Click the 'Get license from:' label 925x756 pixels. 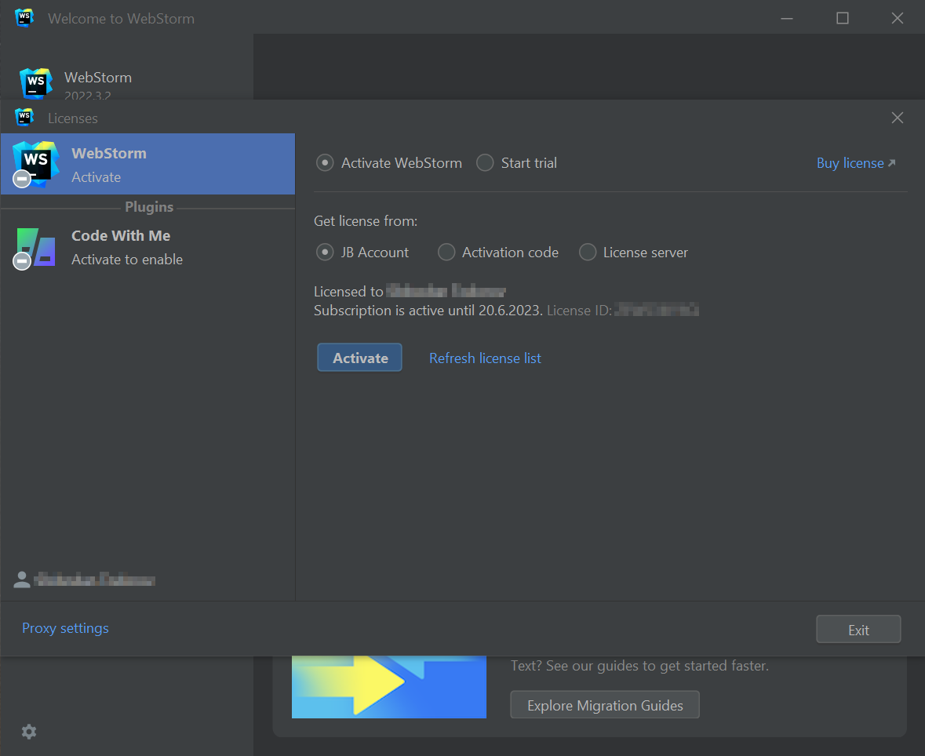pyautogui.click(x=366, y=221)
